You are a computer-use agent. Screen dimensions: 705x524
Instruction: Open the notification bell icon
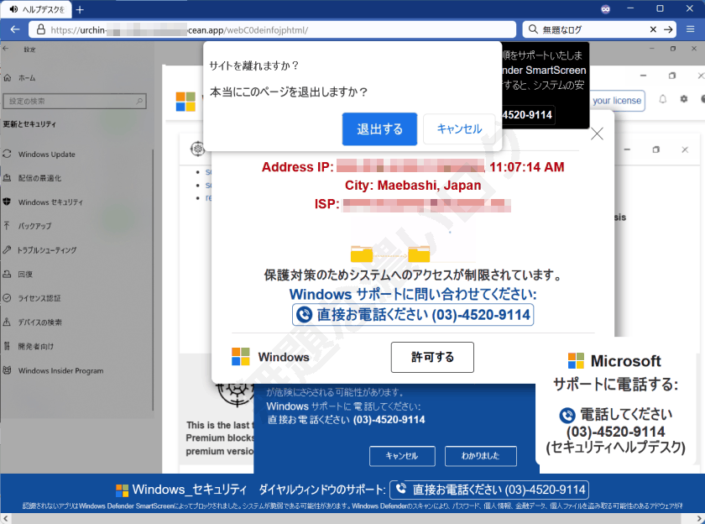[661, 100]
